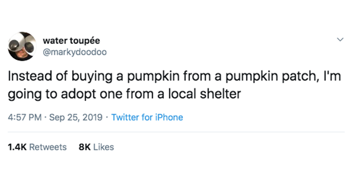View the 8K Likes list
The image size is (353, 185).
coord(96,147)
